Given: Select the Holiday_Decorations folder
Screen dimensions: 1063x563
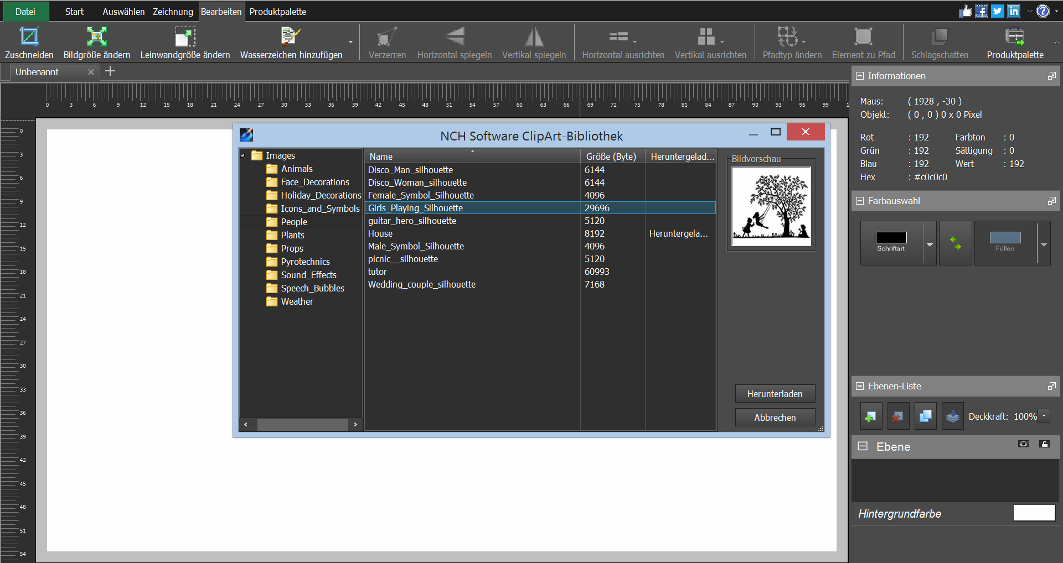Looking at the screenshot, I should (321, 195).
